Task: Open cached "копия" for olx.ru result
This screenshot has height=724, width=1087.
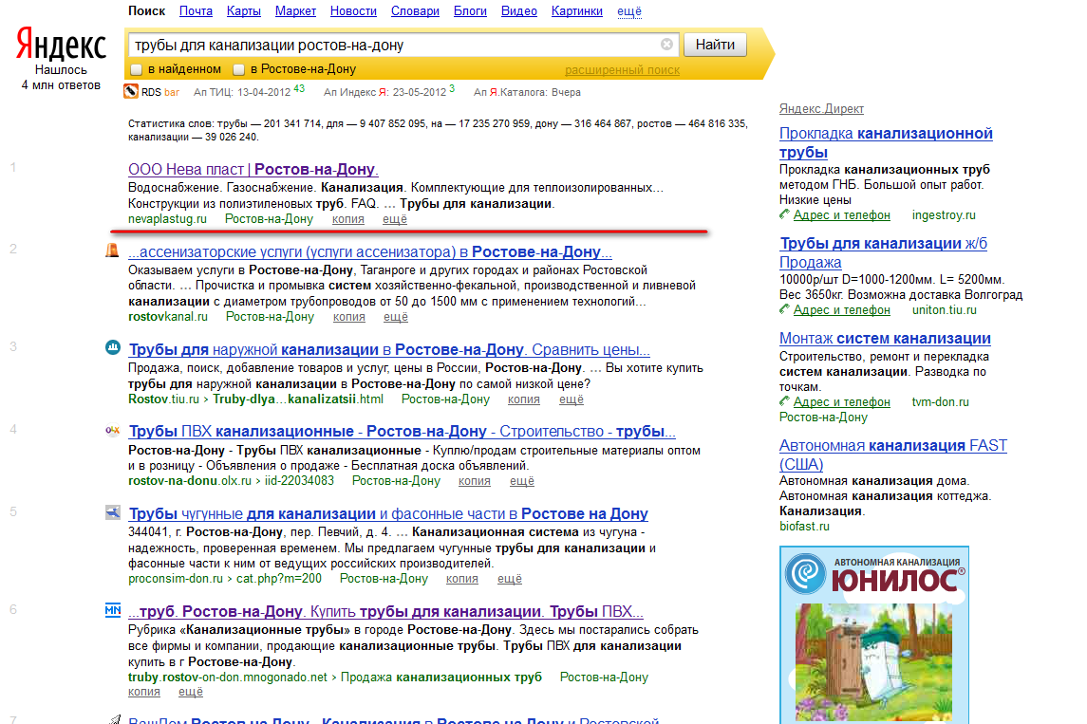Action: click(474, 481)
